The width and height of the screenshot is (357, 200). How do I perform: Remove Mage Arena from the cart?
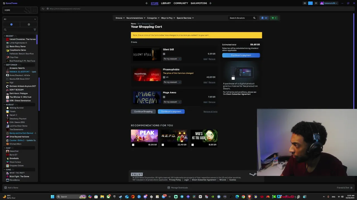(x=212, y=102)
